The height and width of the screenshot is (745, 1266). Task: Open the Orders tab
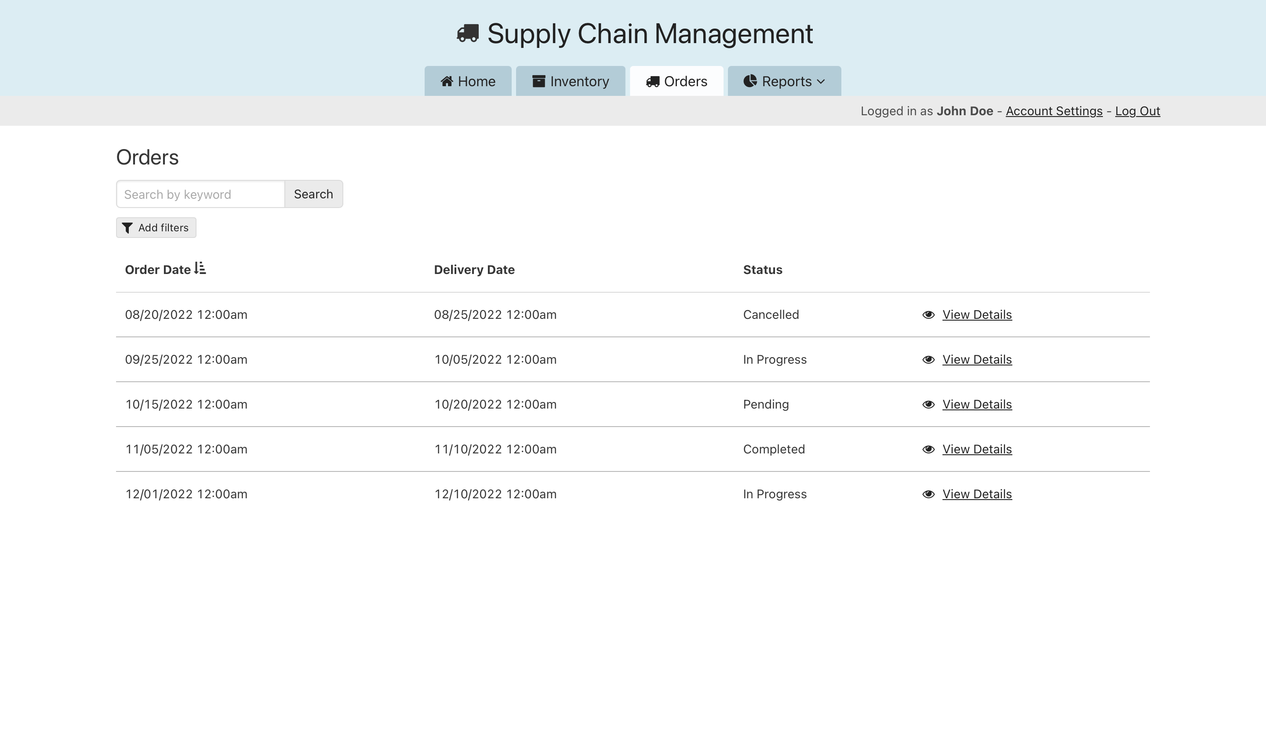676,81
